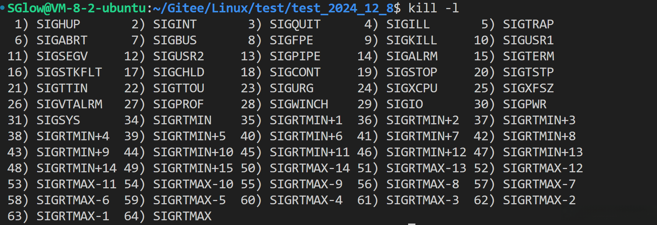Click the 'kill -l' command text

coord(433,8)
